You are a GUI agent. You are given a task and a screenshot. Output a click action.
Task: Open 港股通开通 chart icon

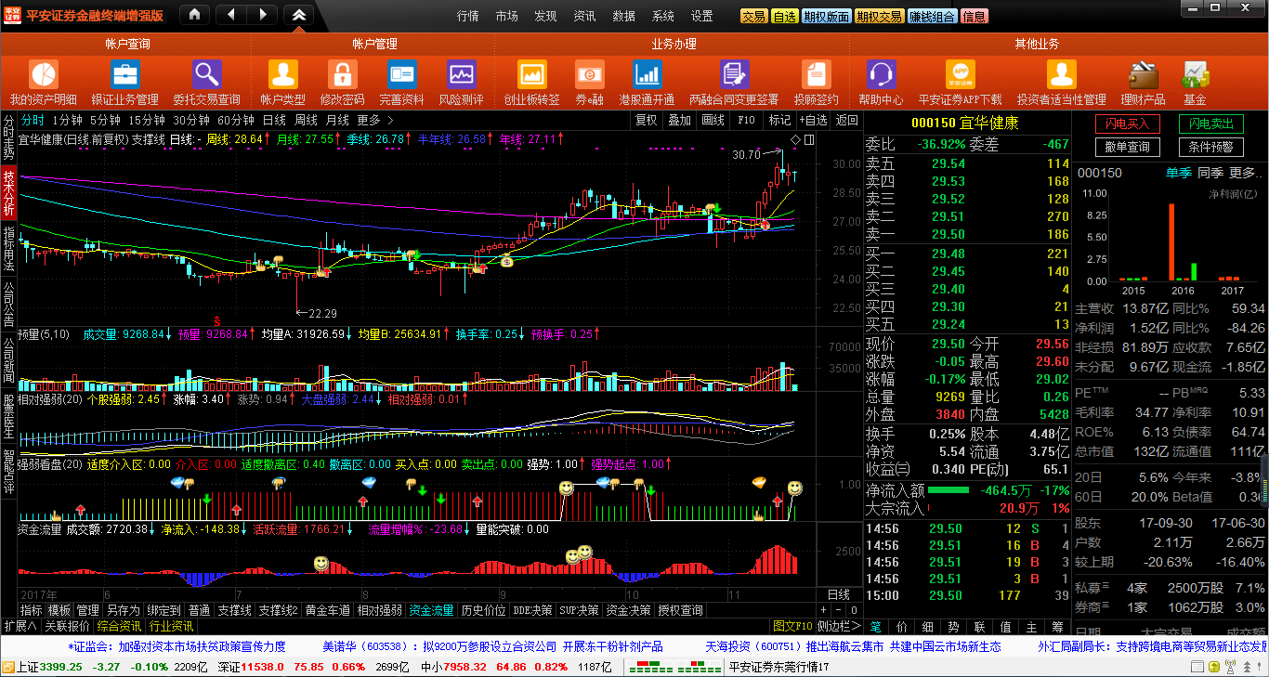coord(648,74)
